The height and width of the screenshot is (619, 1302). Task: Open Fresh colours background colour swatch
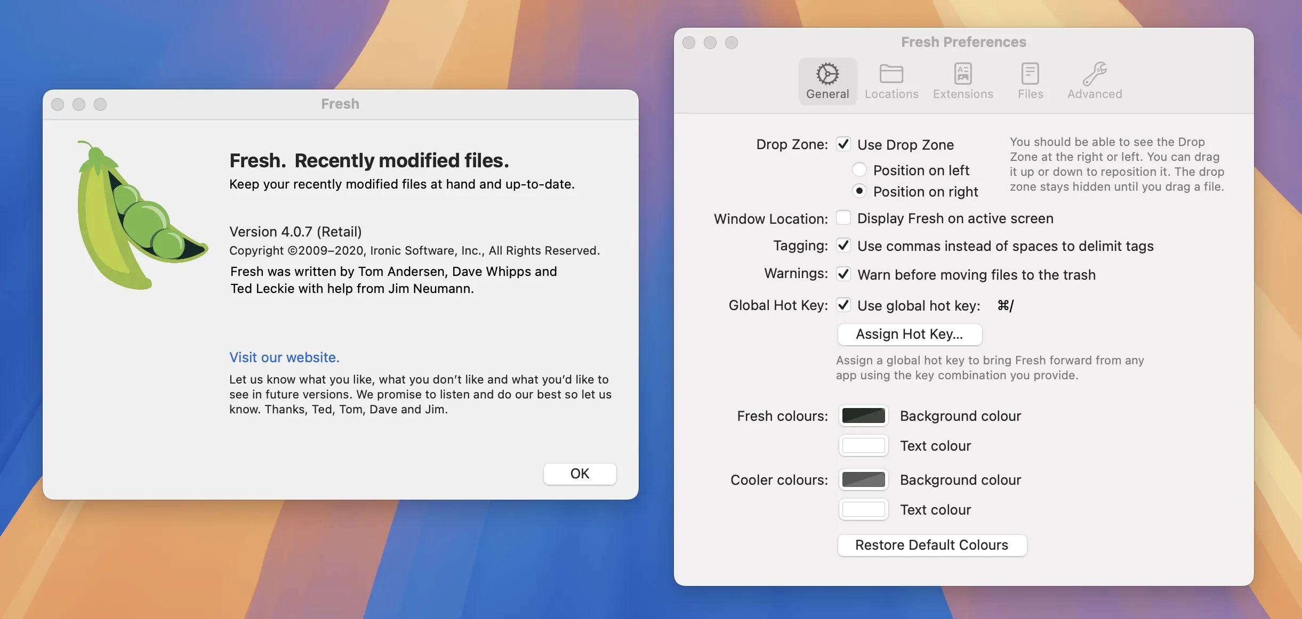click(863, 416)
